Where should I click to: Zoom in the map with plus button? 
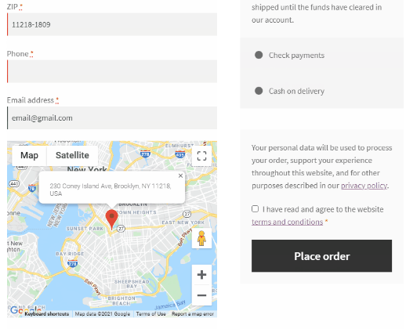click(201, 275)
